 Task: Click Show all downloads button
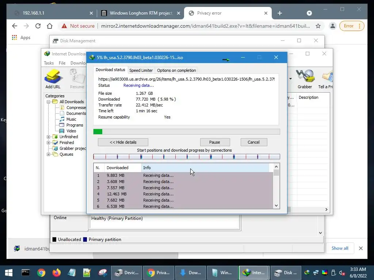[340, 248]
